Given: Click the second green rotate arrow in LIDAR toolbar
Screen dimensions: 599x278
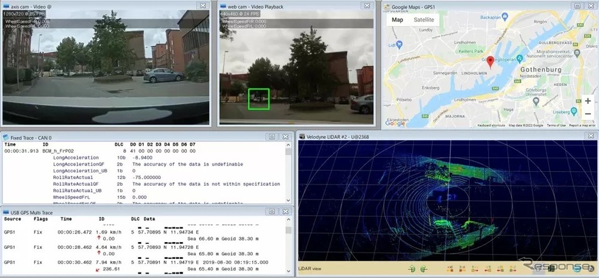Looking at the screenshot, I should point(424,269).
